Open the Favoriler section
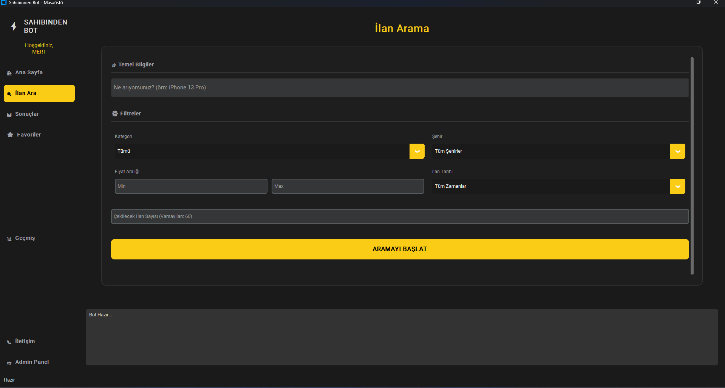Image resolution: width=725 pixels, height=388 pixels. pos(39,135)
